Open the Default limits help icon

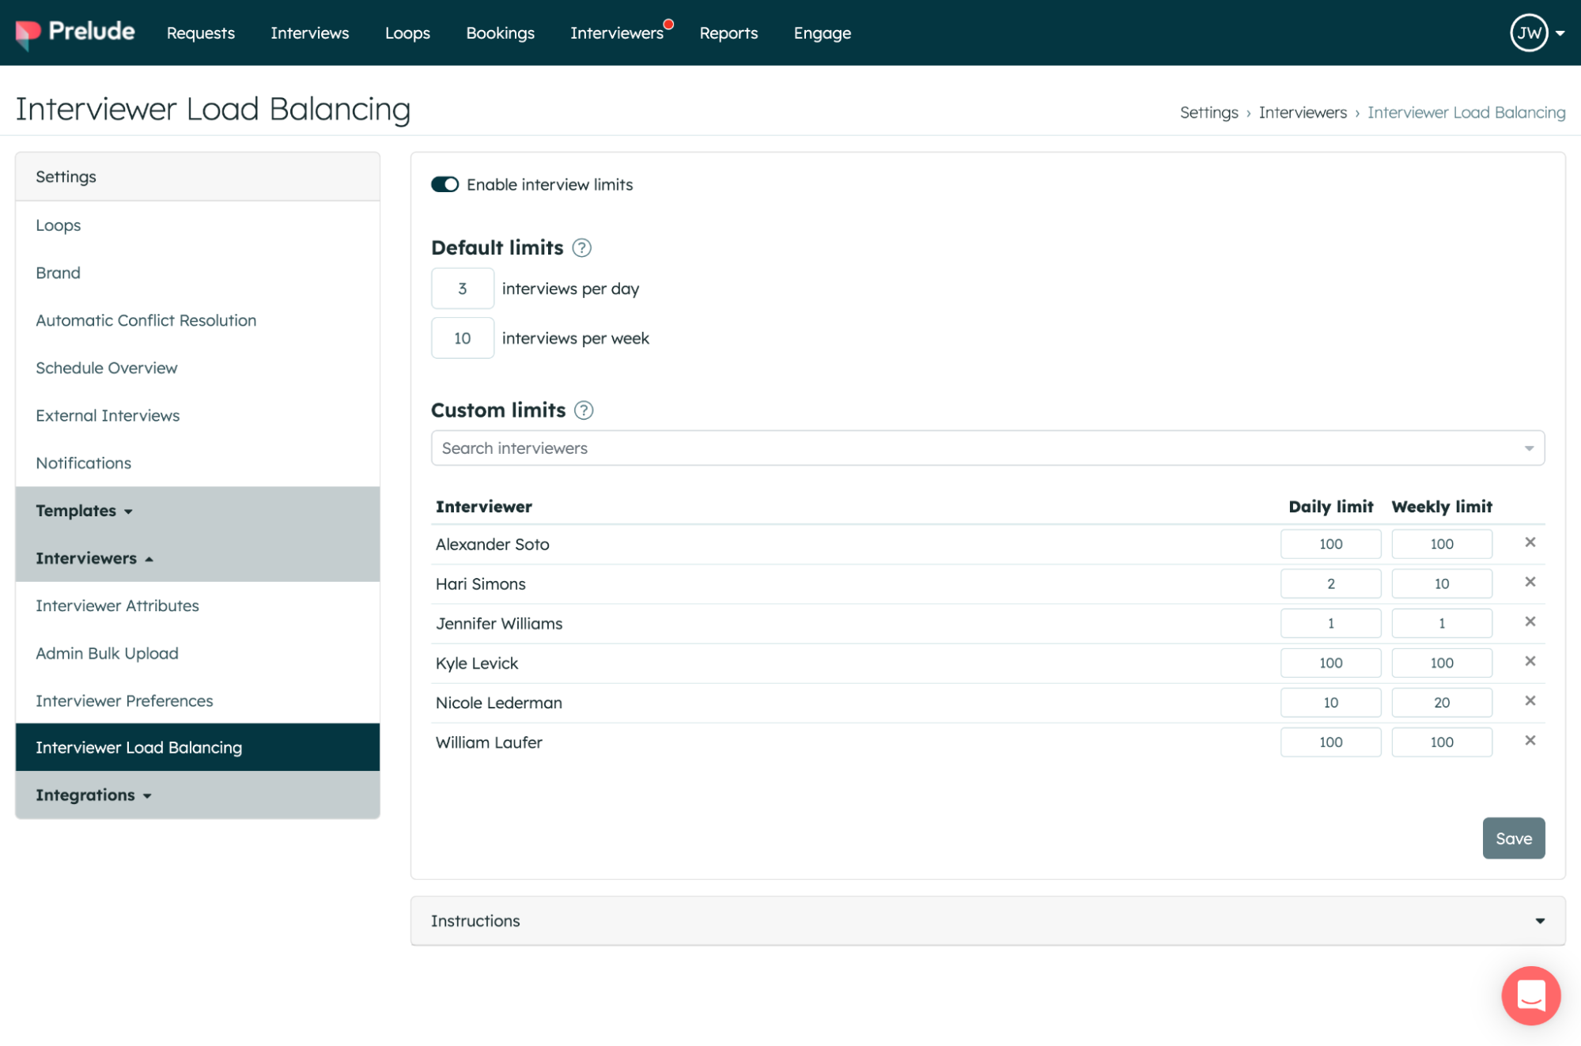coord(581,248)
